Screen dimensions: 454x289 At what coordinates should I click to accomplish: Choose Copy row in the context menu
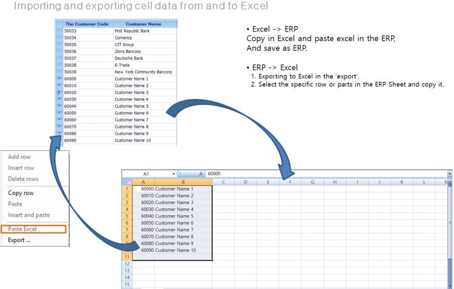pyautogui.click(x=21, y=193)
